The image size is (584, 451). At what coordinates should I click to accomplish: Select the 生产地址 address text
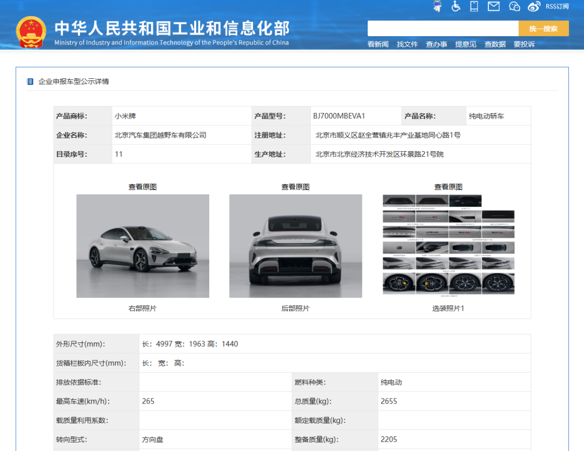click(380, 154)
